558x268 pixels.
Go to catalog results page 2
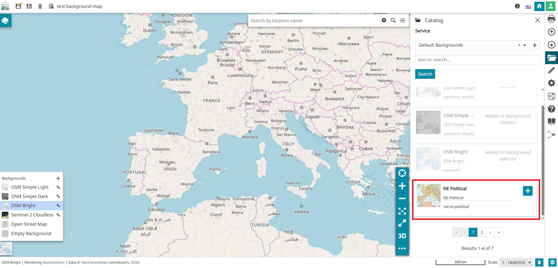482,232
